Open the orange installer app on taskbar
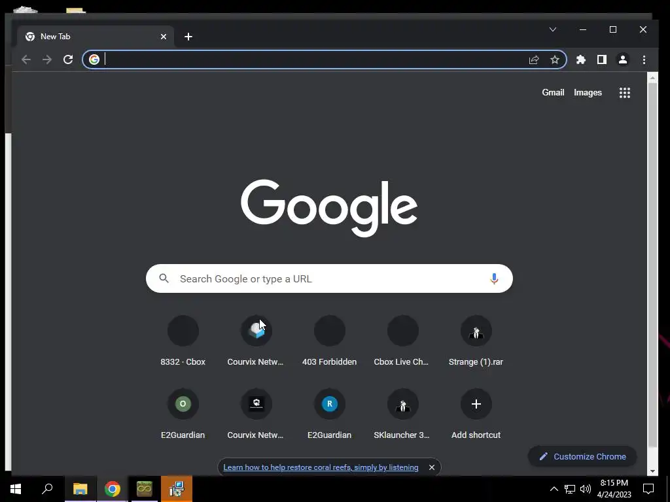The height and width of the screenshot is (502, 670). click(x=177, y=489)
